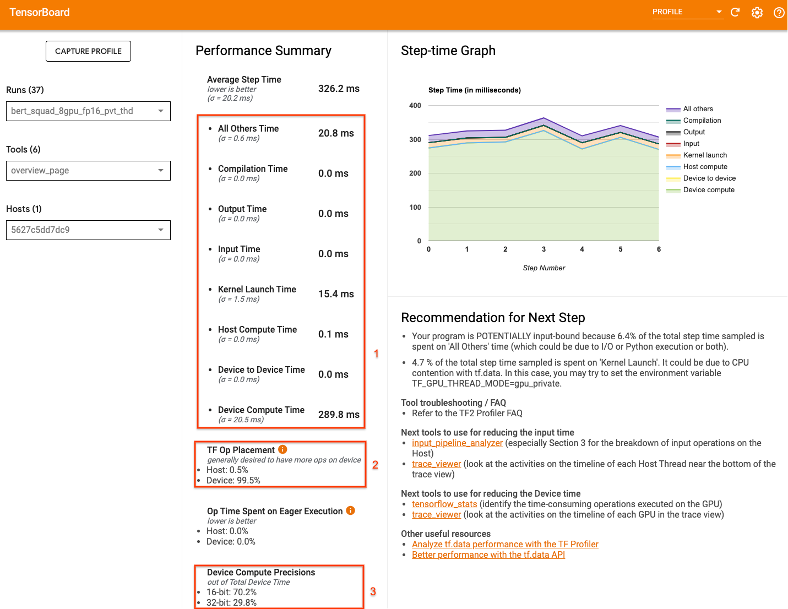This screenshot has height=609, width=788.
Task: Click the Kernel launch color swatch in legend
Action: (x=673, y=155)
